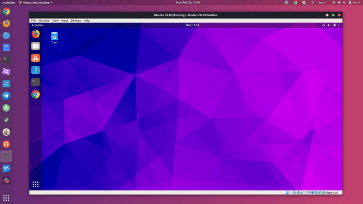This screenshot has height=204, width=363.
Task: Open Firefox in the guest VM dock
Action: [35, 34]
